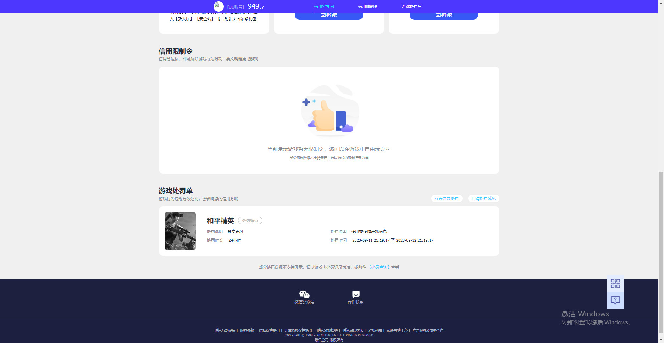664x343 pixels.
Task: Click the right card's 立即领取 button
Action: pos(444,15)
